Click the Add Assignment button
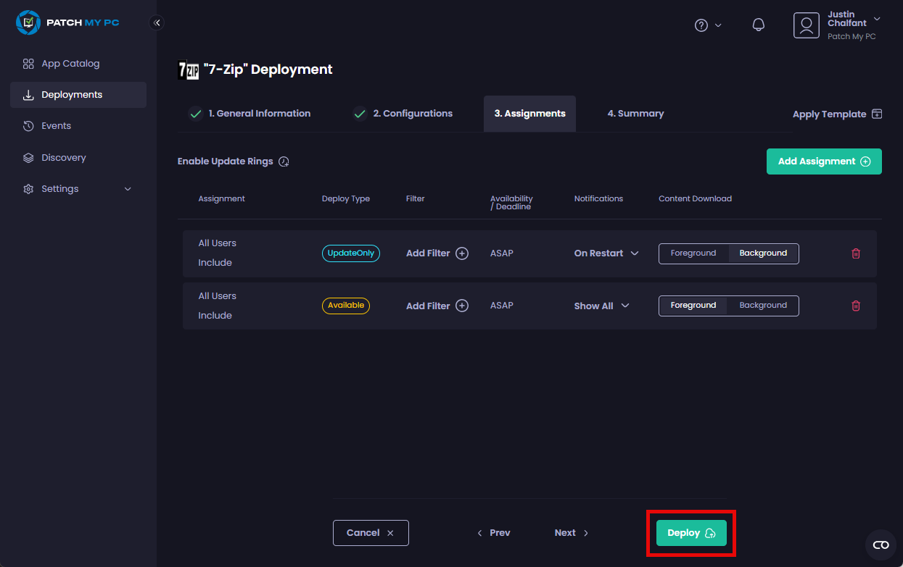 click(x=823, y=161)
